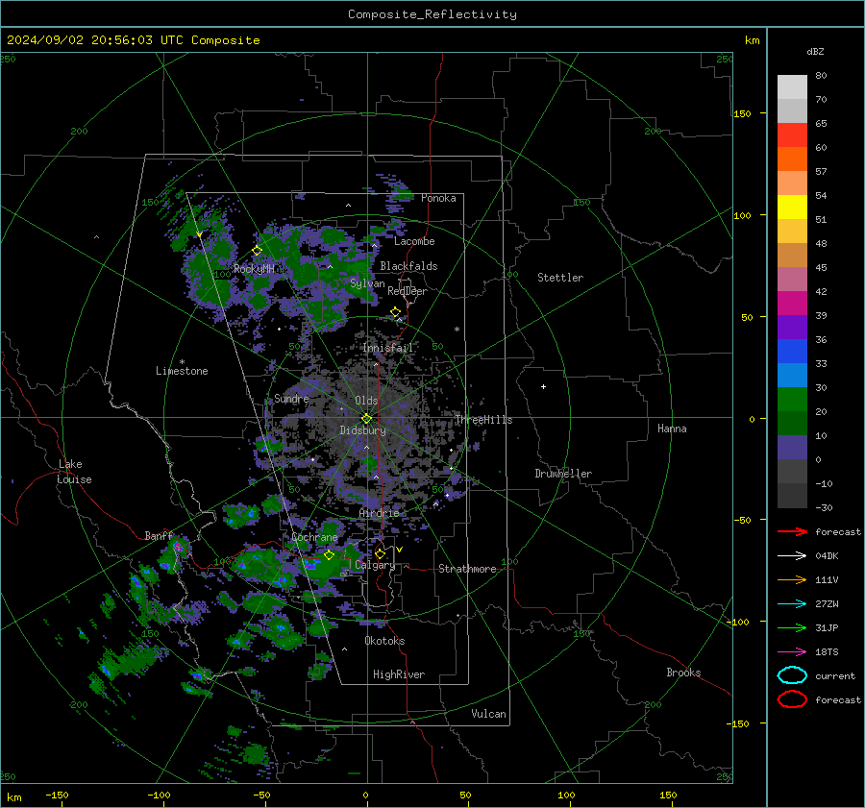Click the dBZ legend heading
The height and width of the screenshot is (808, 865).
(815, 51)
